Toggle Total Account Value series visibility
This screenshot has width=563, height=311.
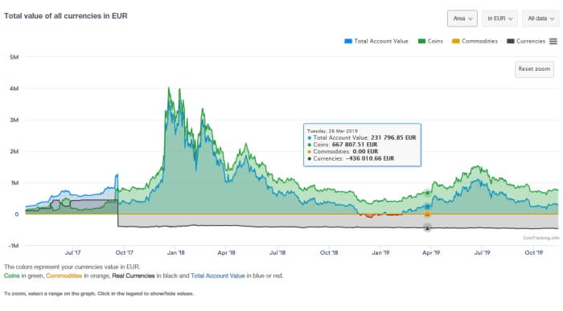coord(381,41)
